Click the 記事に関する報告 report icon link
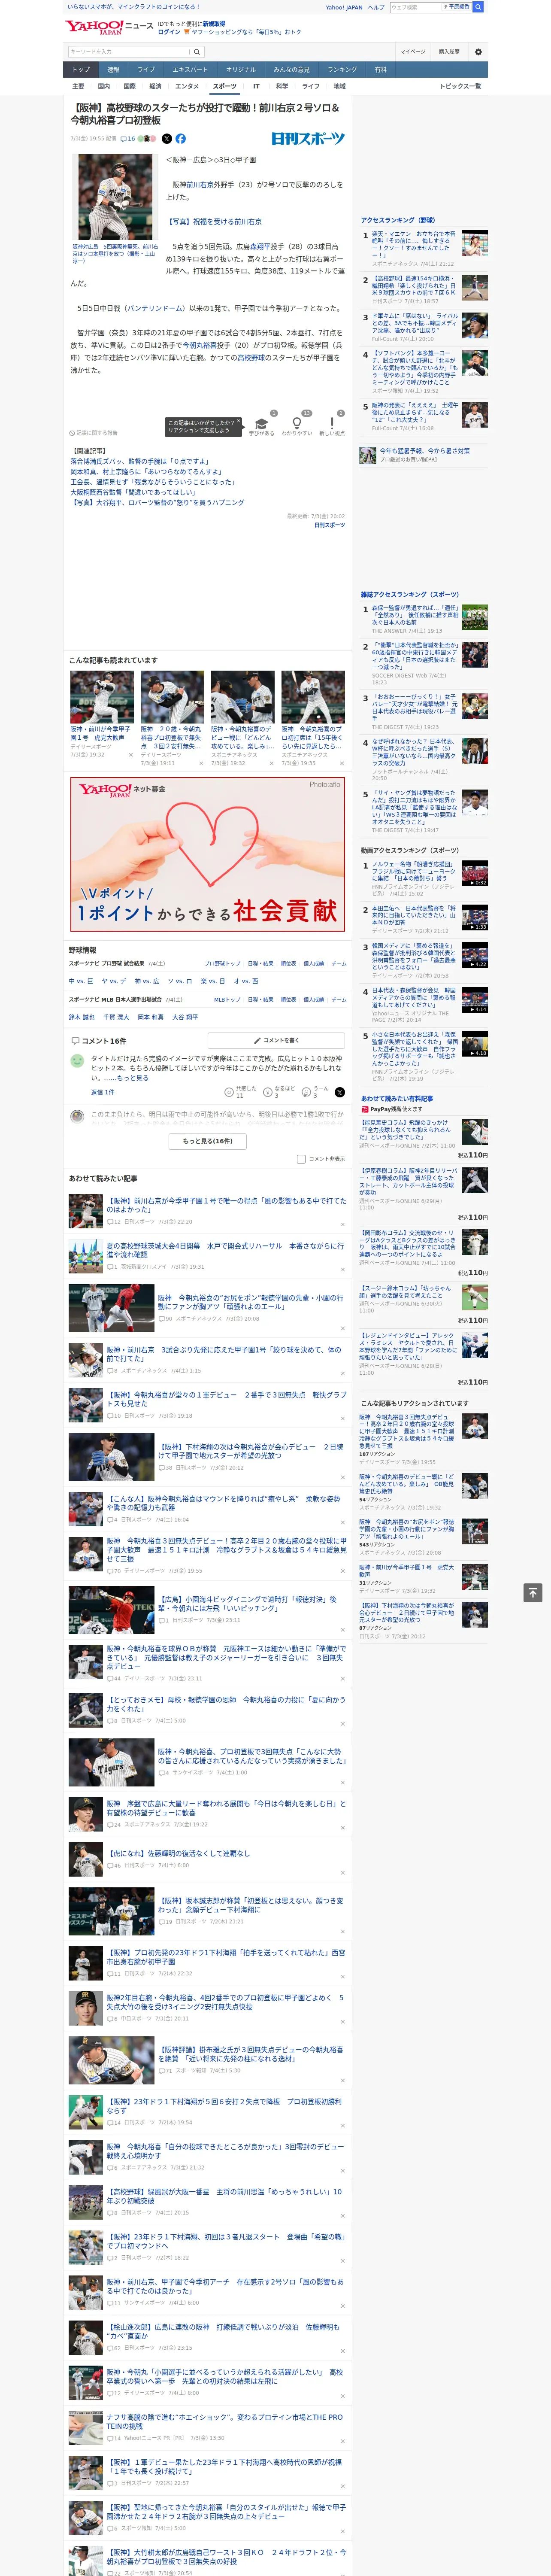This screenshot has width=551, height=2576. point(94,433)
